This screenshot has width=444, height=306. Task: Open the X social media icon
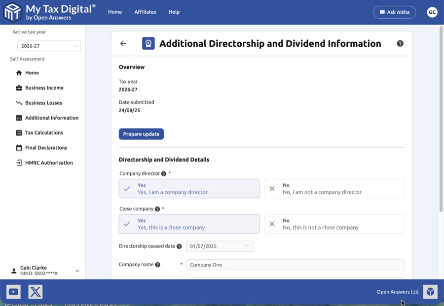[x=36, y=292]
